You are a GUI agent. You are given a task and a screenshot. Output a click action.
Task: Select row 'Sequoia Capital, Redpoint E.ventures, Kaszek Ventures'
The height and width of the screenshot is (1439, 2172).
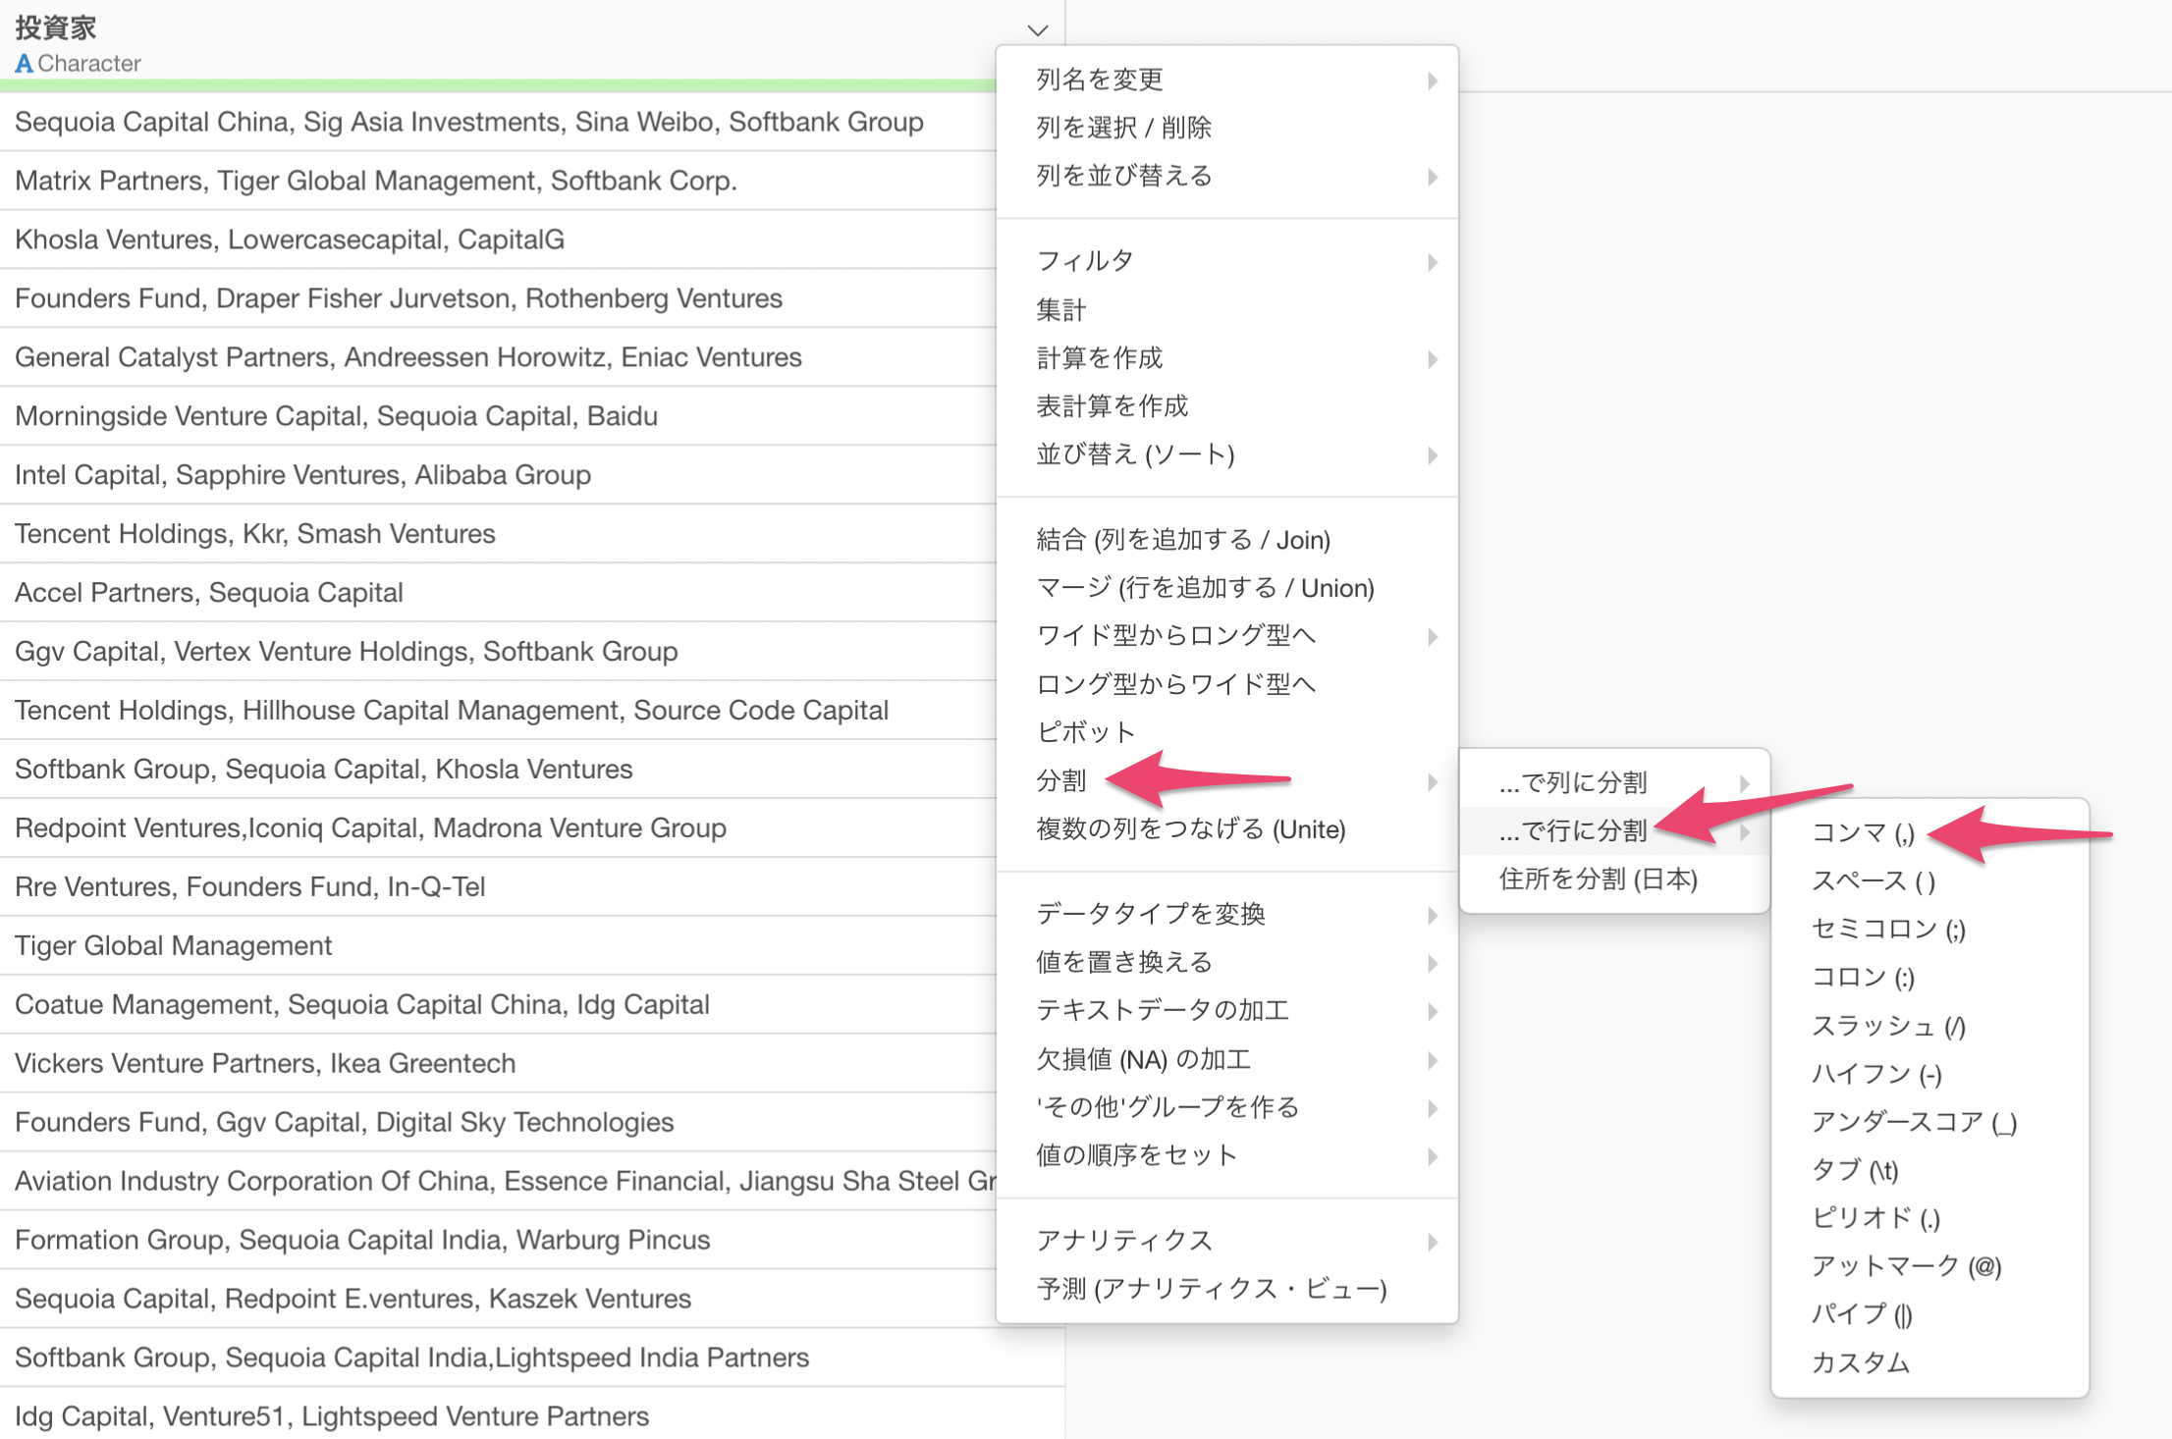[x=498, y=1300]
